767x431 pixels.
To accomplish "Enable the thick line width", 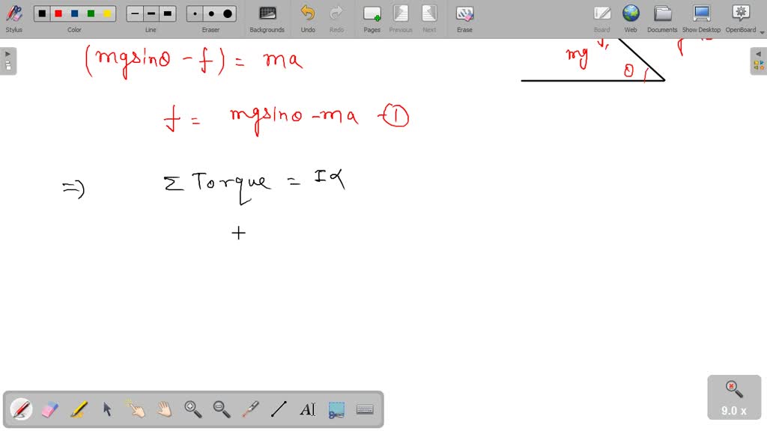I will point(167,13).
